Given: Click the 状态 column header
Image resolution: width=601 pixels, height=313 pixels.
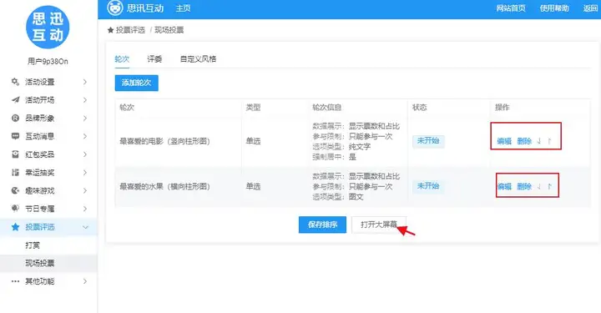Looking at the screenshot, I should (x=420, y=108).
